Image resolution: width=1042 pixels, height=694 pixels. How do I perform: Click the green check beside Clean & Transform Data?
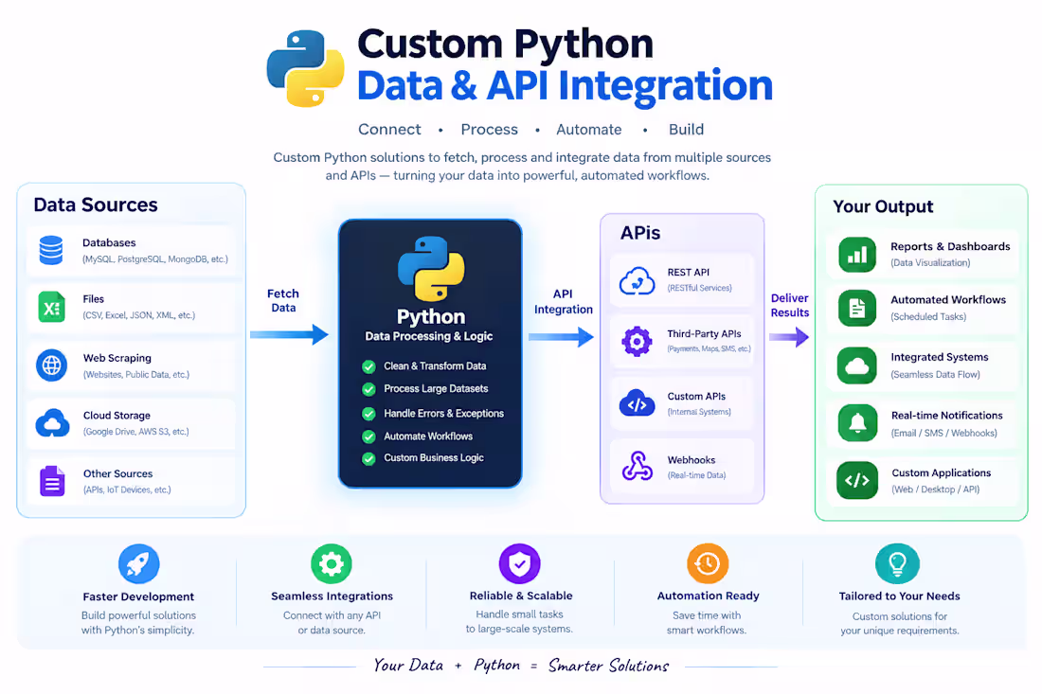[x=368, y=366]
